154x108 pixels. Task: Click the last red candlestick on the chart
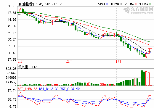coord(151,48)
